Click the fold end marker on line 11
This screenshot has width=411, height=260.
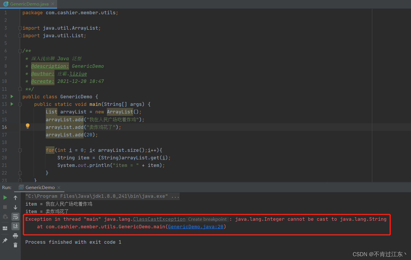click(20, 89)
